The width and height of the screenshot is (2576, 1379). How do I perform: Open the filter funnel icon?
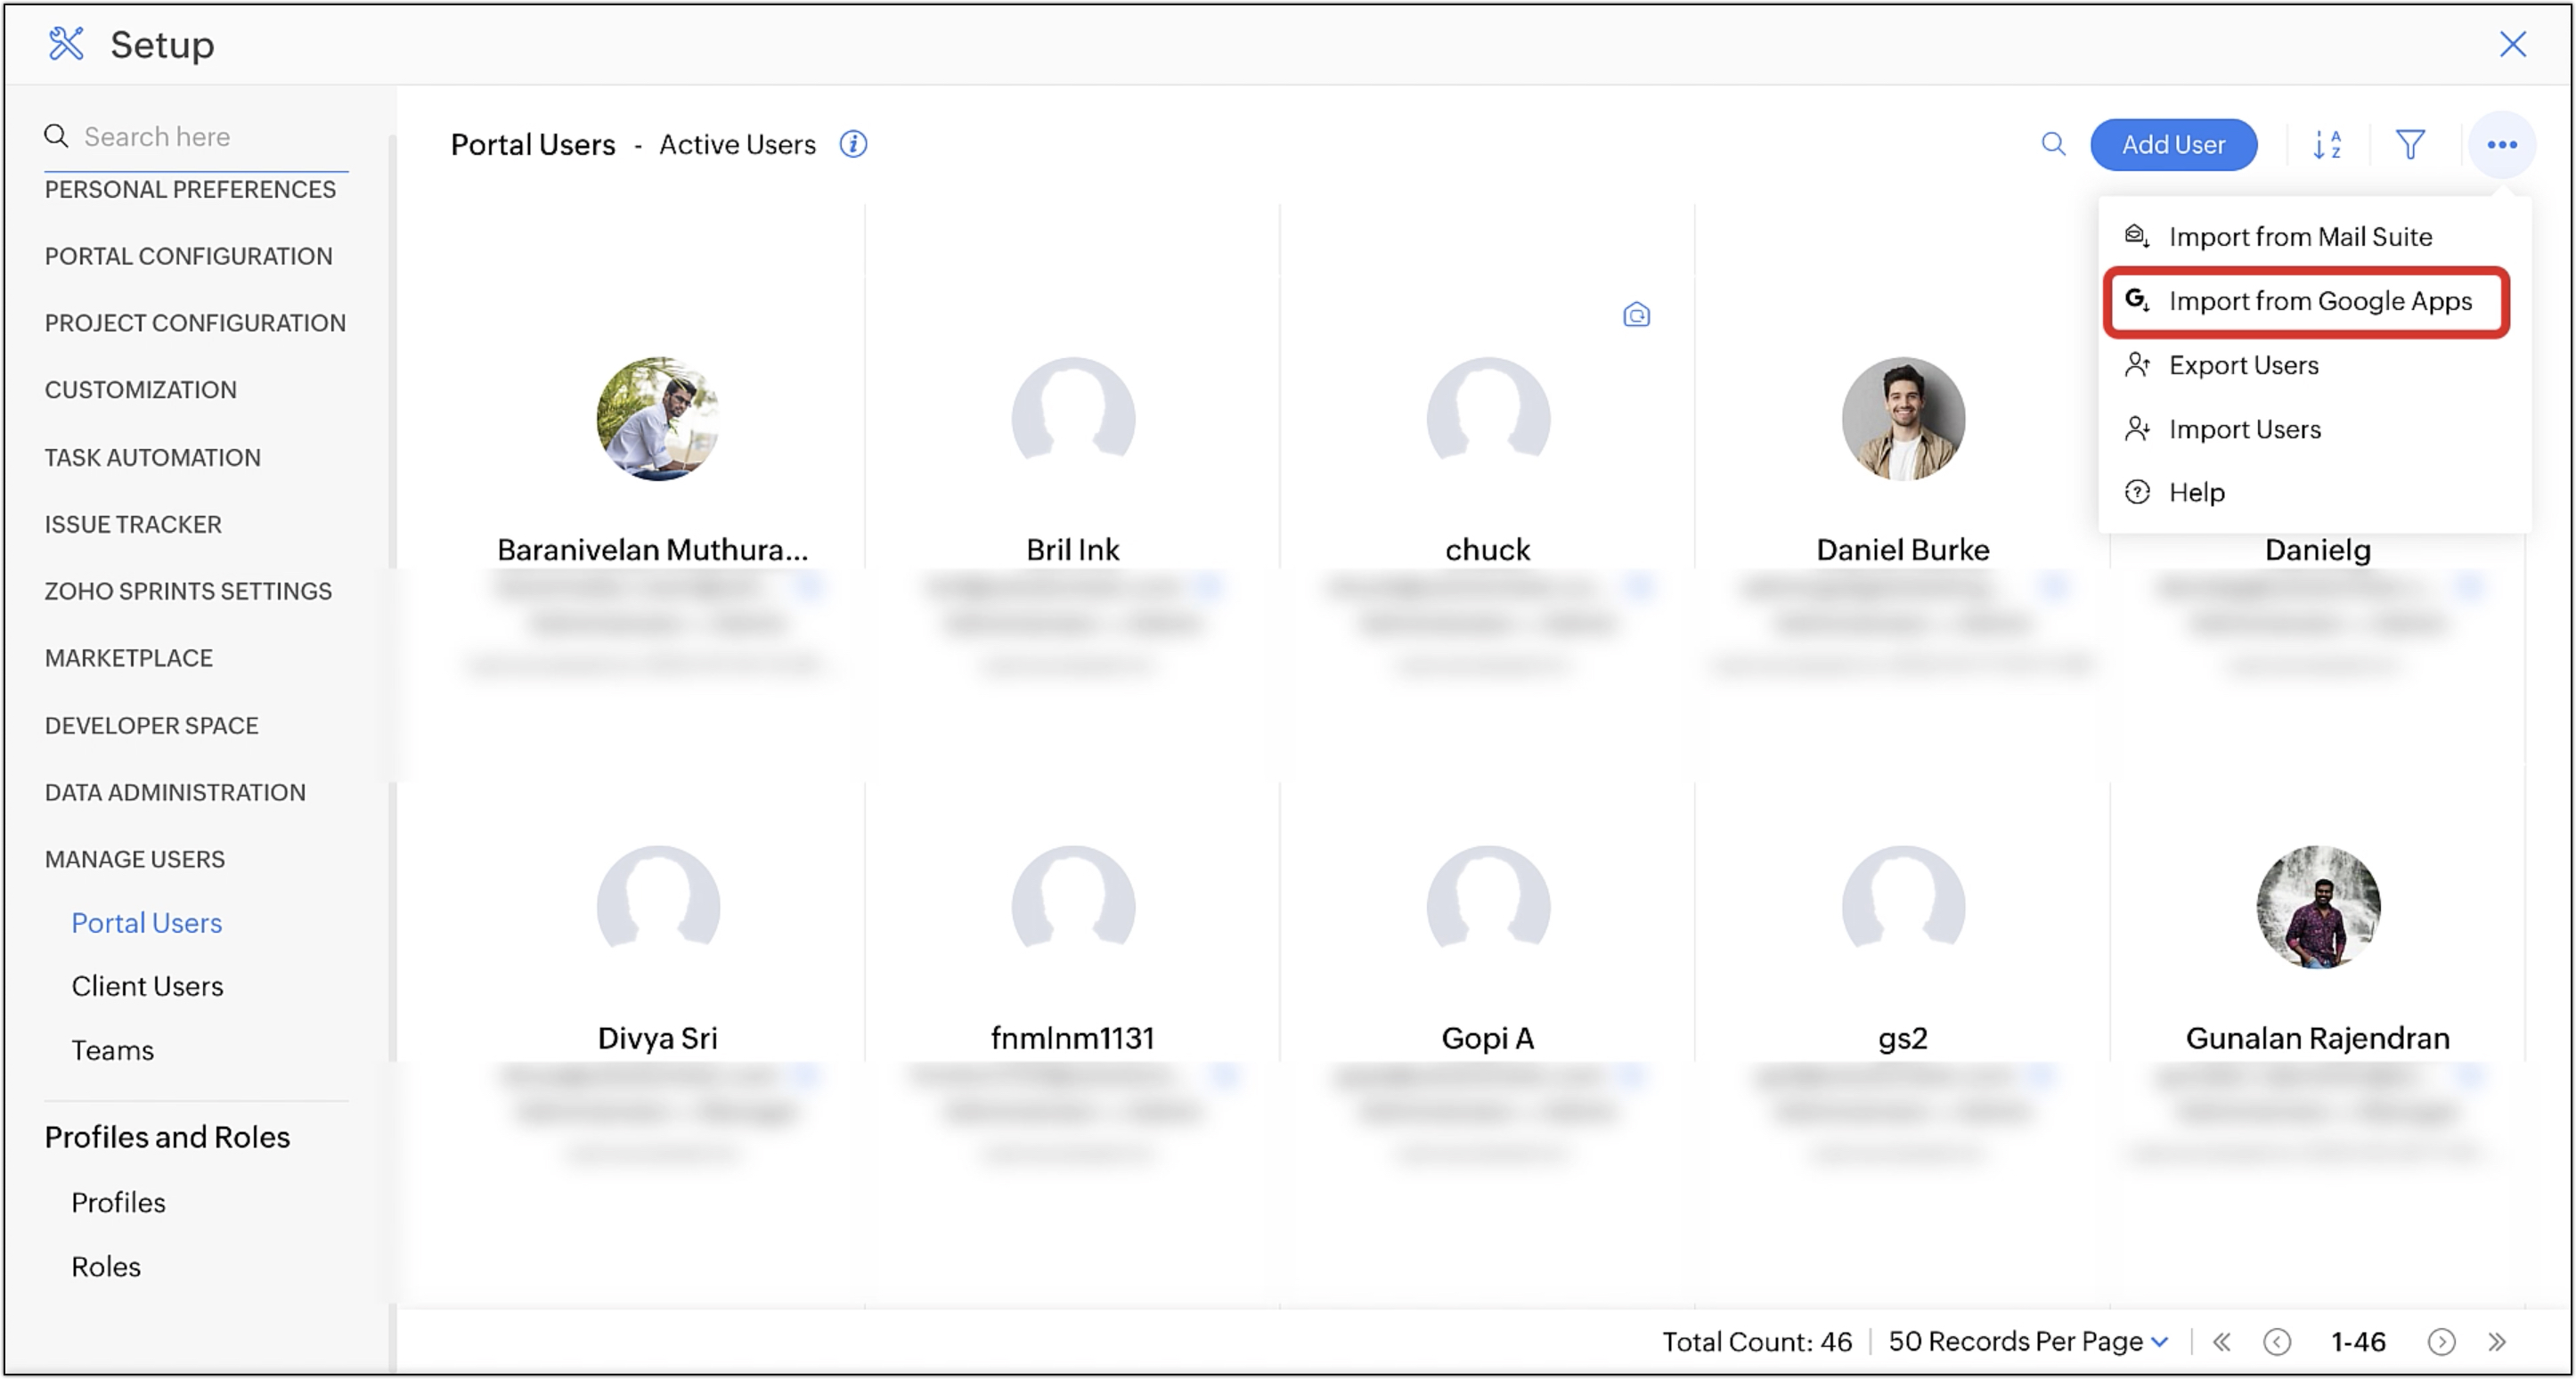coord(2410,144)
